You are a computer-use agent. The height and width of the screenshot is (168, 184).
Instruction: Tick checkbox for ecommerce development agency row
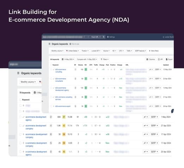20,117
